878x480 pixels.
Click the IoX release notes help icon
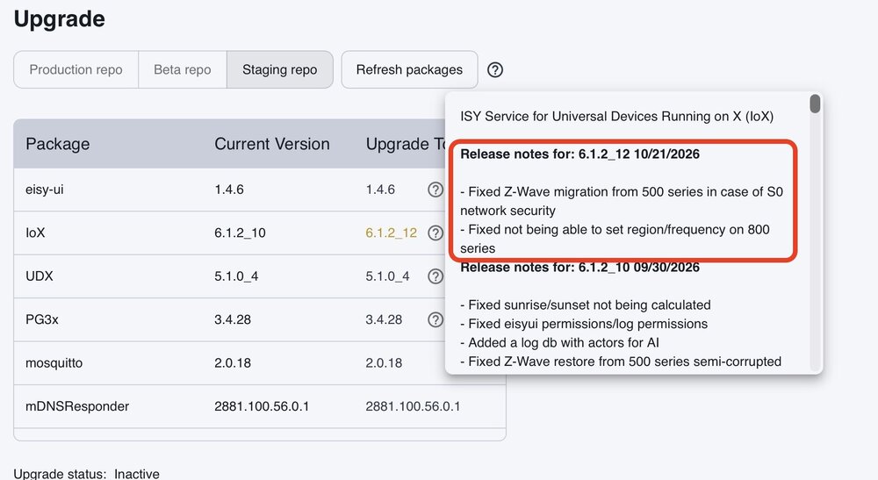coord(435,233)
